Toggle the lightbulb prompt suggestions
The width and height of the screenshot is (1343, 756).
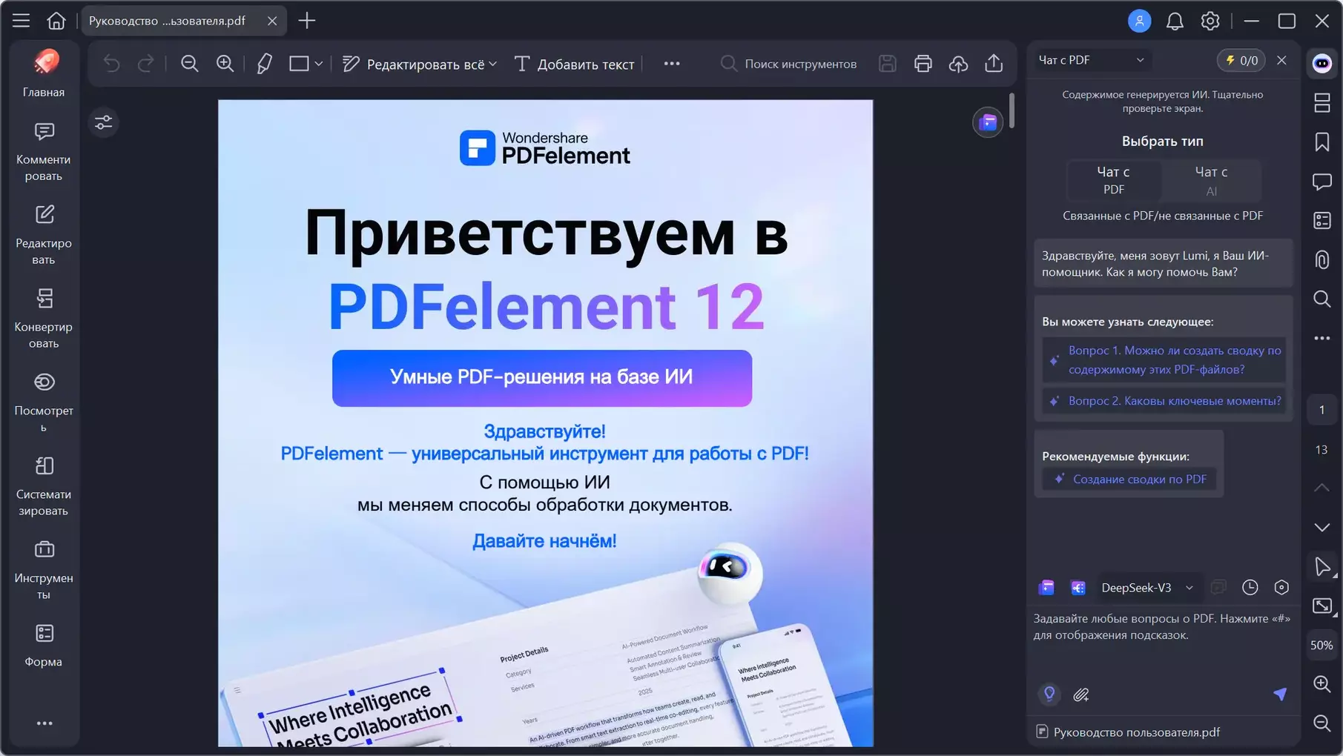[1049, 694]
